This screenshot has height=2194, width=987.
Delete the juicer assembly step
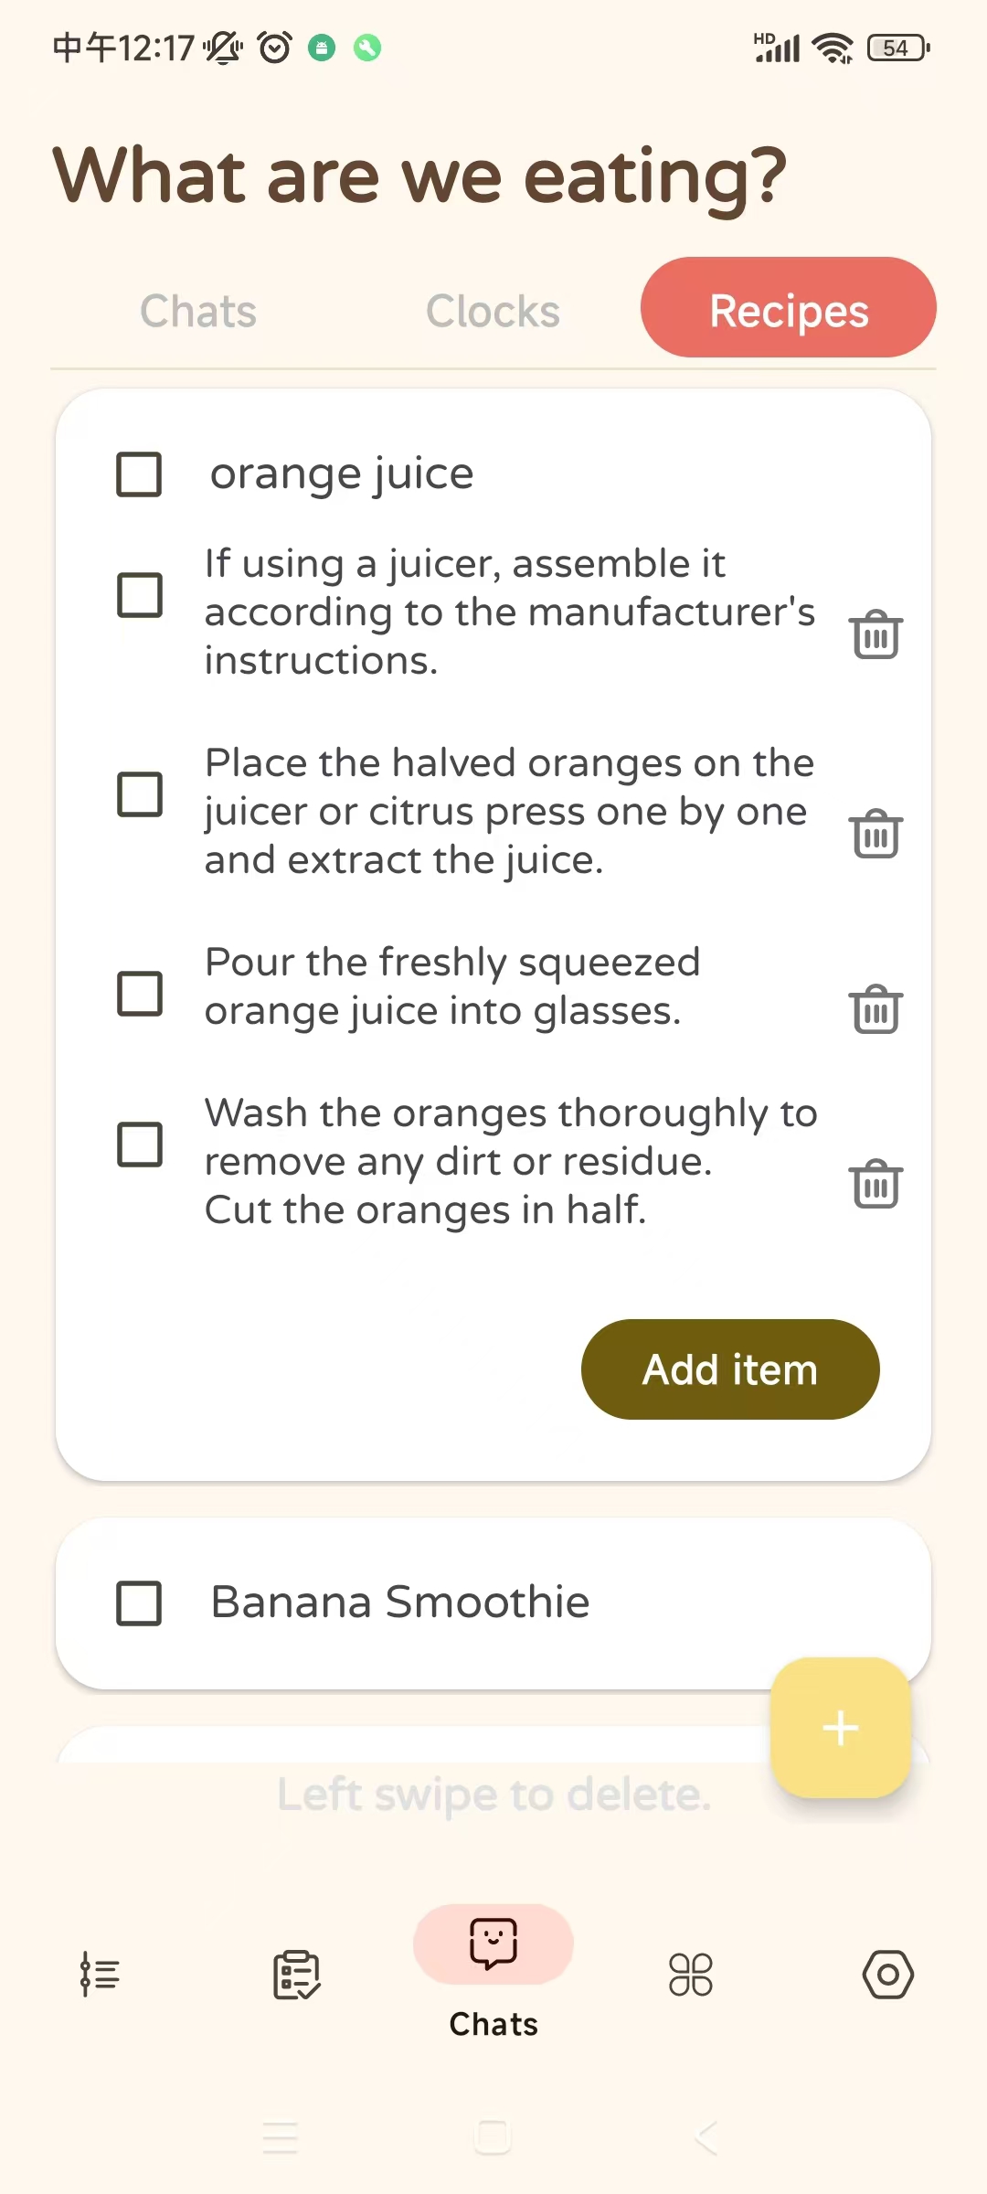pyautogui.click(x=876, y=634)
